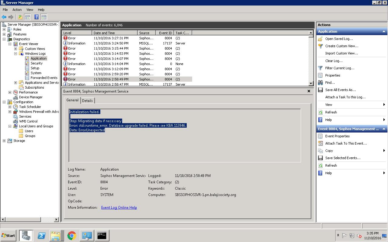The height and width of the screenshot is (242, 388).
Task: Switch to the Details tab
Action: click(87, 100)
